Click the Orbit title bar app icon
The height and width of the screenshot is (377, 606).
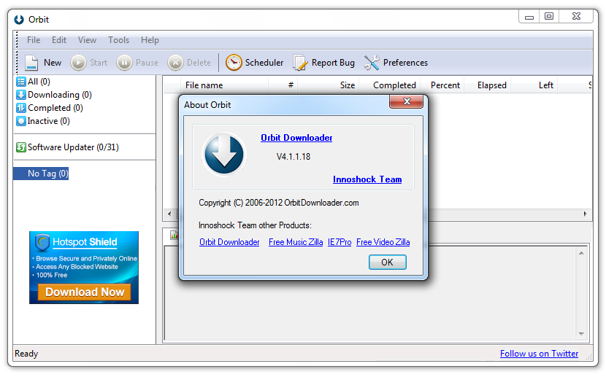19,19
